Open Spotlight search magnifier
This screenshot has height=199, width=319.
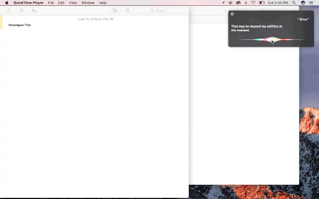pos(294,3)
